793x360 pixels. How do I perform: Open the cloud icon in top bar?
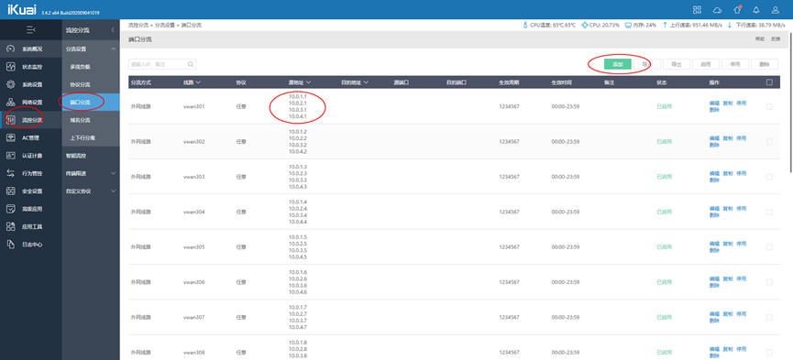717,9
